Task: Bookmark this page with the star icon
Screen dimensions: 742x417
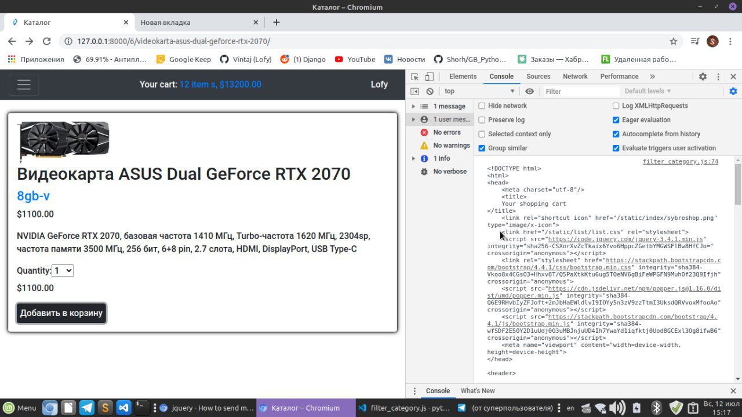Action: click(x=673, y=41)
